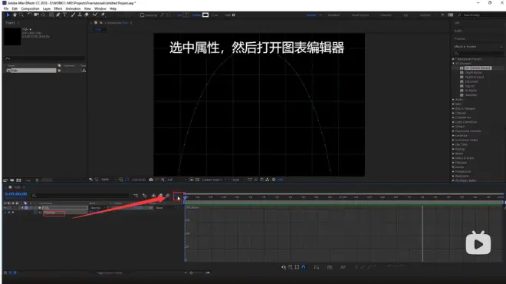
Task: Select the Puppet Pin tool
Action: [103, 15]
